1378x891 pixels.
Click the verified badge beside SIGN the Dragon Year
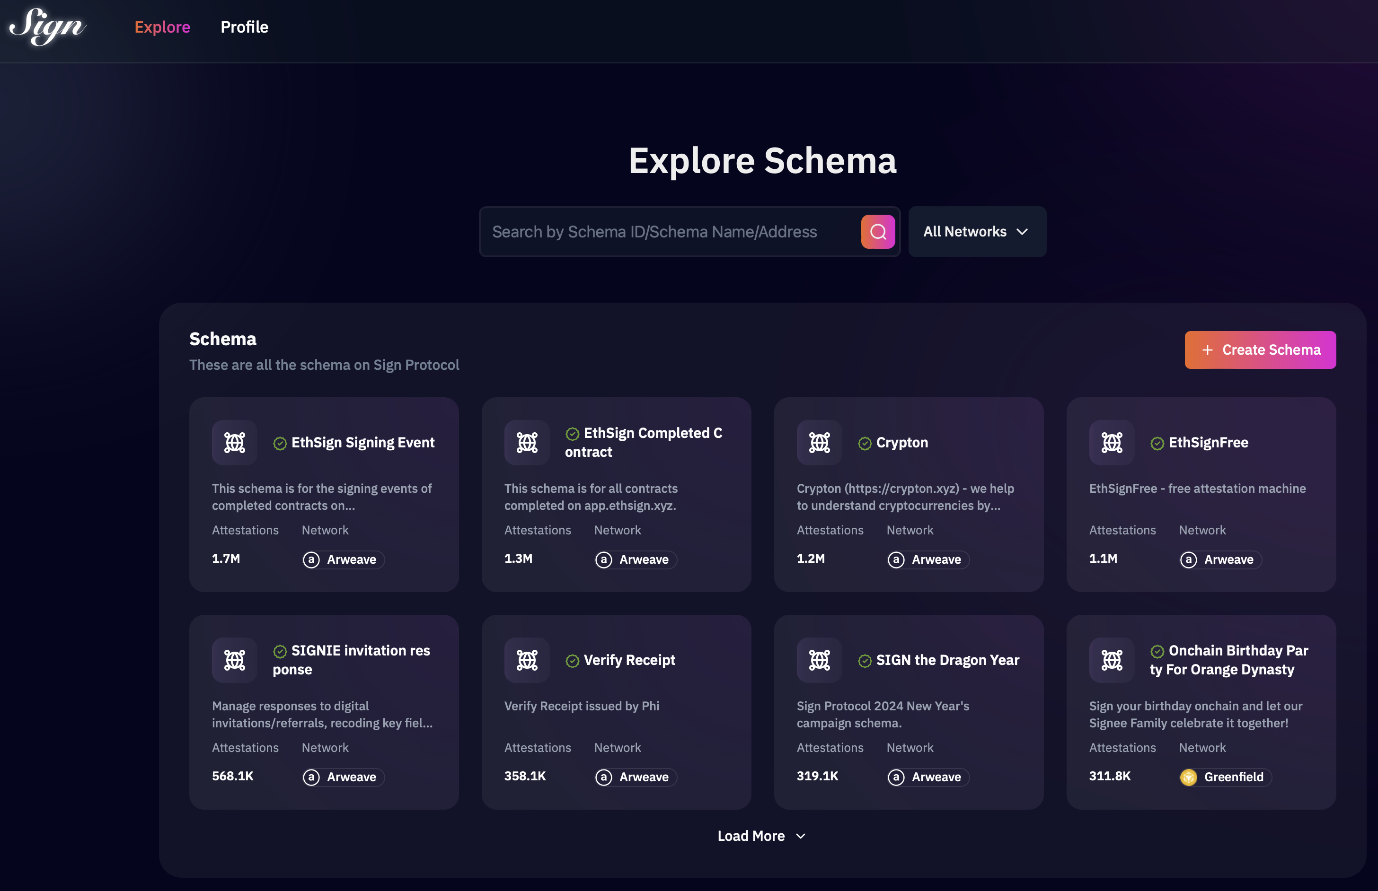[x=865, y=661]
